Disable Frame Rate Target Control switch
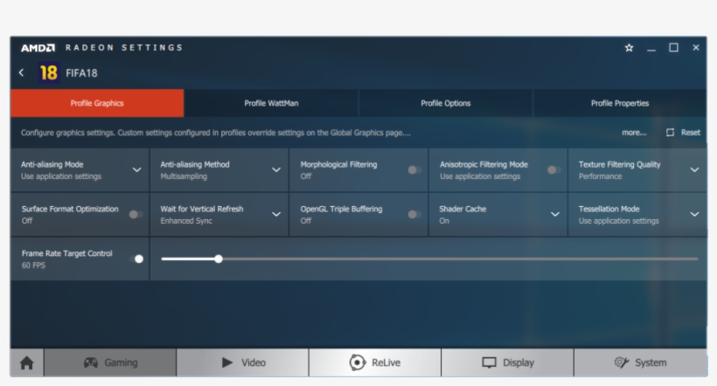The image size is (717, 386). [136, 259]
